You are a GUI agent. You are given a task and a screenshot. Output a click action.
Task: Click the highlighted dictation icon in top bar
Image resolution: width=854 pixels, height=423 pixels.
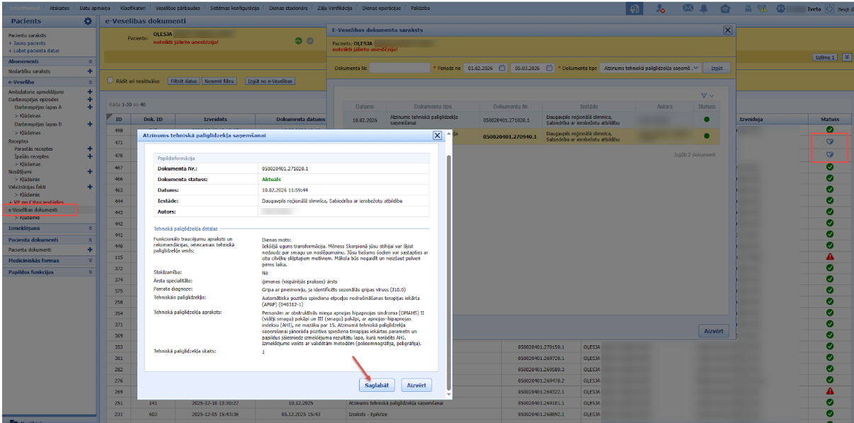pos(634,9)
